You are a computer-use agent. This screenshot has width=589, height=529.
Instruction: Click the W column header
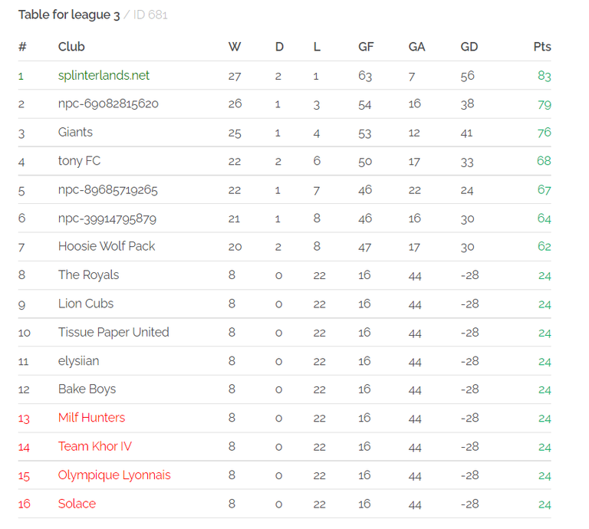pos(235,47)
